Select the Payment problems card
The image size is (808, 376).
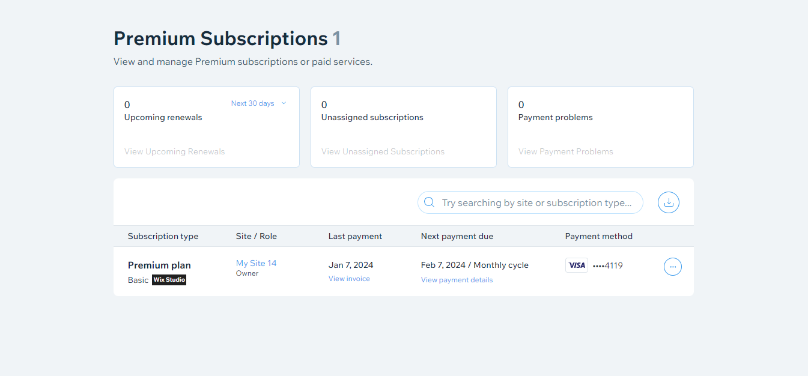[x=601, y=127]
